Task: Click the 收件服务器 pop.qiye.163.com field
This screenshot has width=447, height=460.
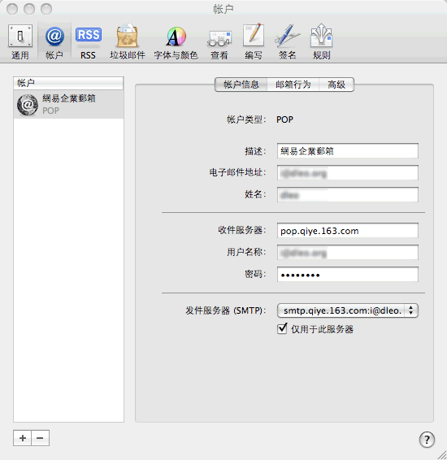Action: tap(348, 231)
